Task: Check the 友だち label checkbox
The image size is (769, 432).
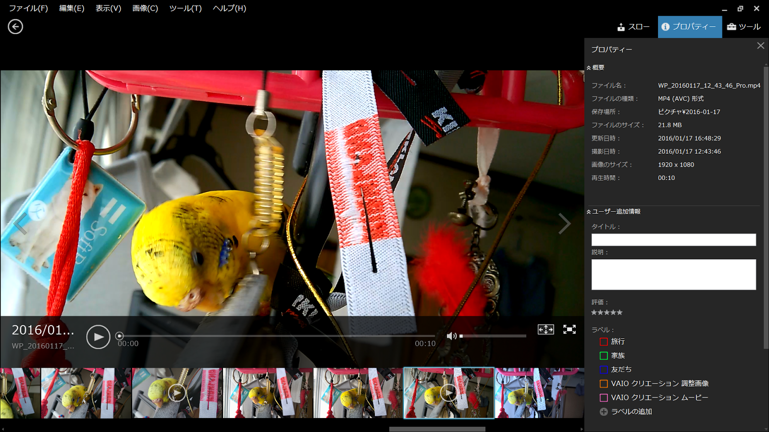Action: coord(604,370)
